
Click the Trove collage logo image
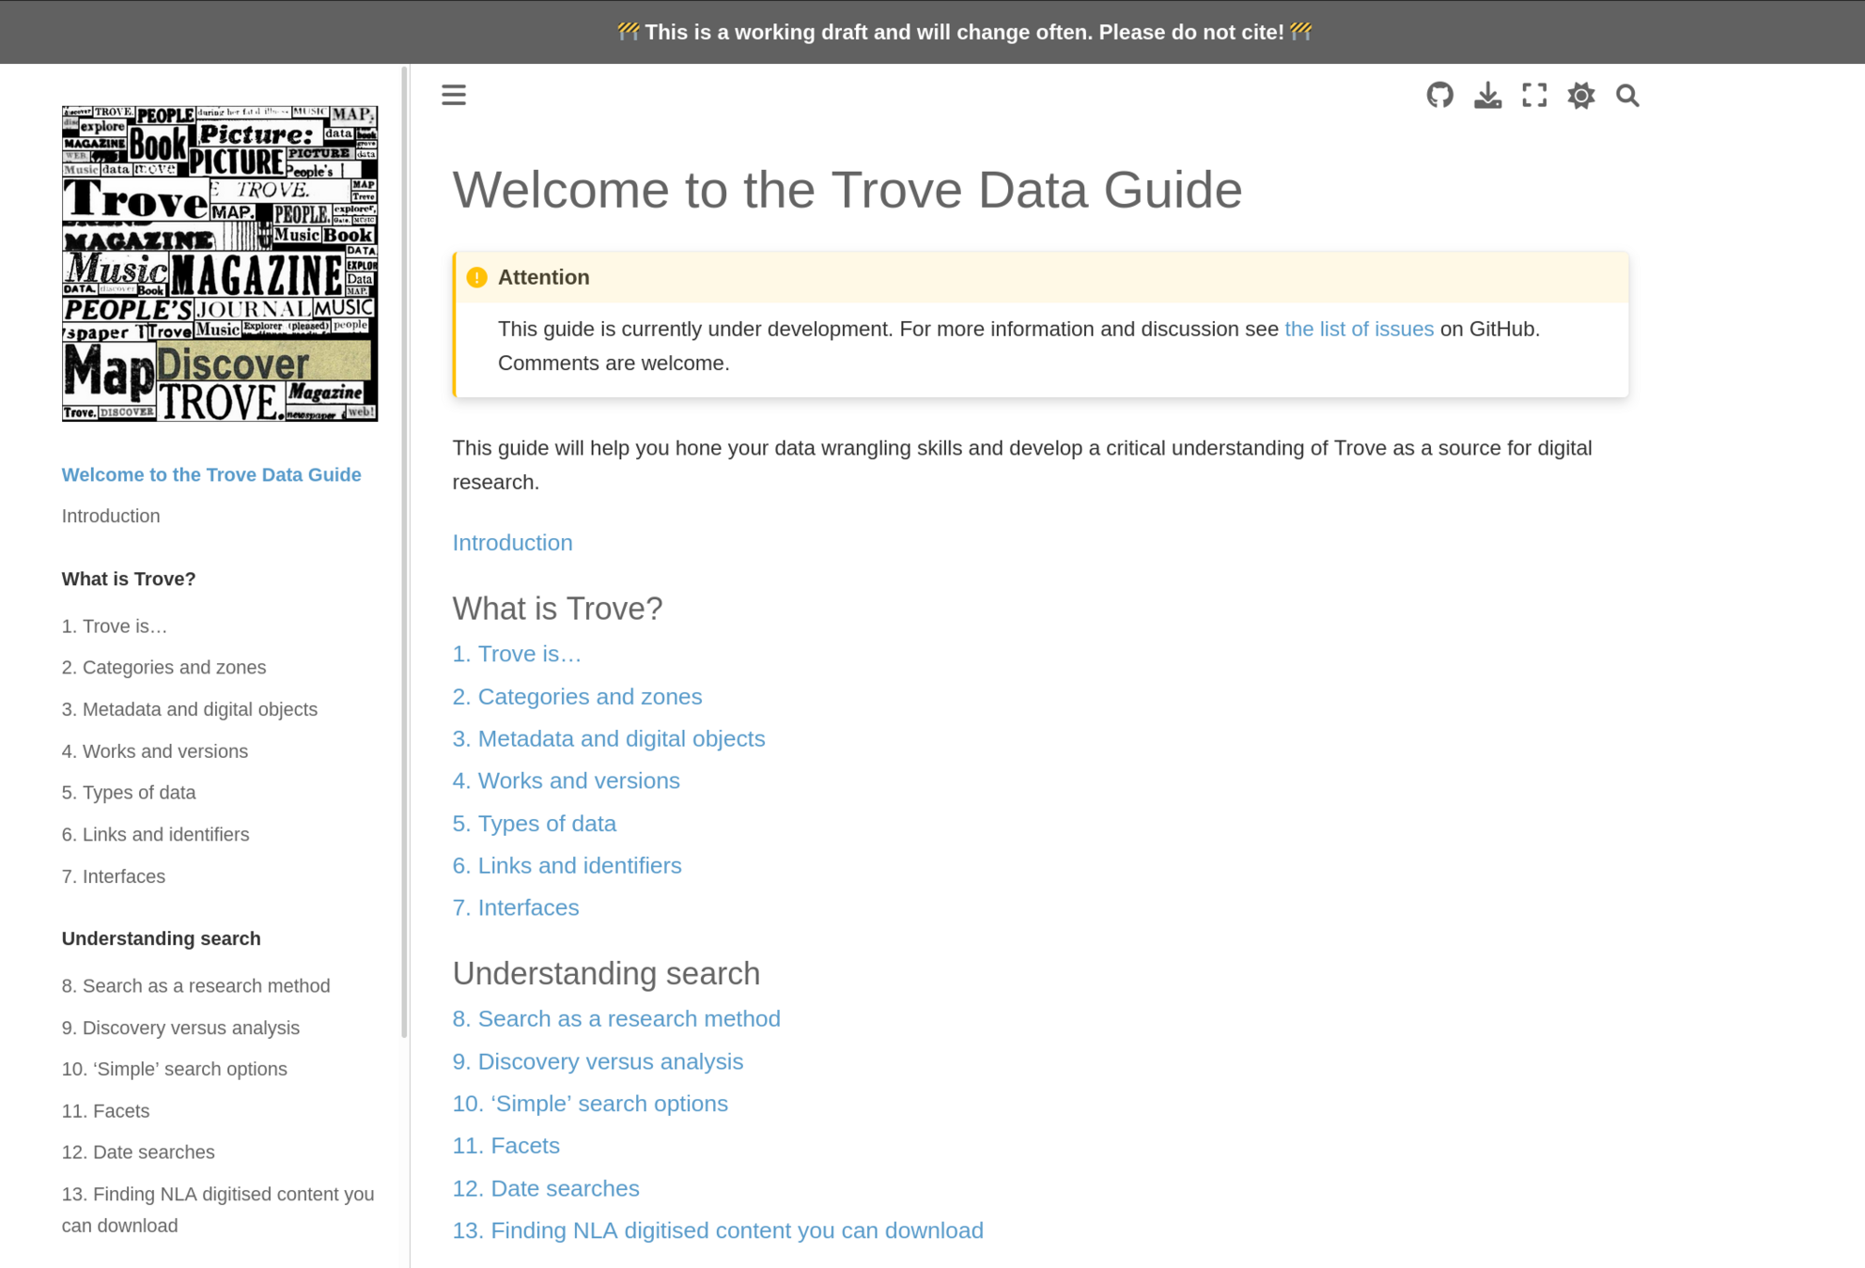[x=220, y=263]
